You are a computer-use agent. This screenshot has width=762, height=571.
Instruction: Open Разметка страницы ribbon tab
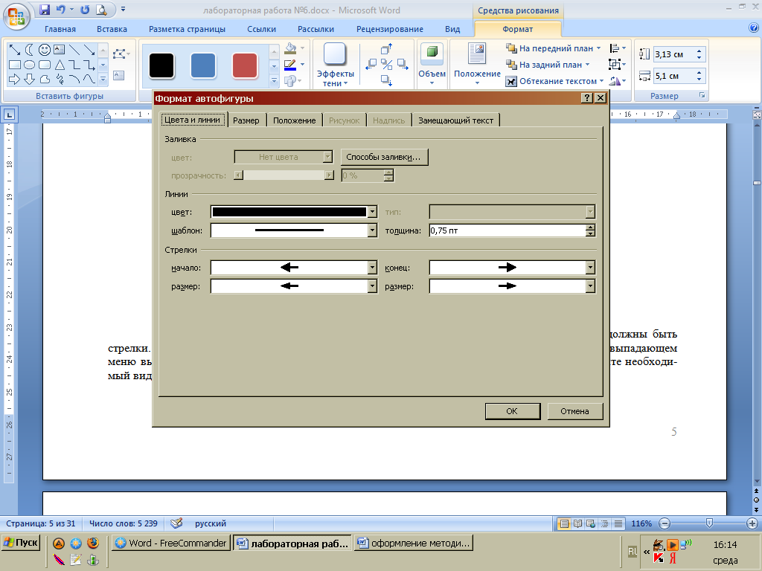click(x=187, y=29)
